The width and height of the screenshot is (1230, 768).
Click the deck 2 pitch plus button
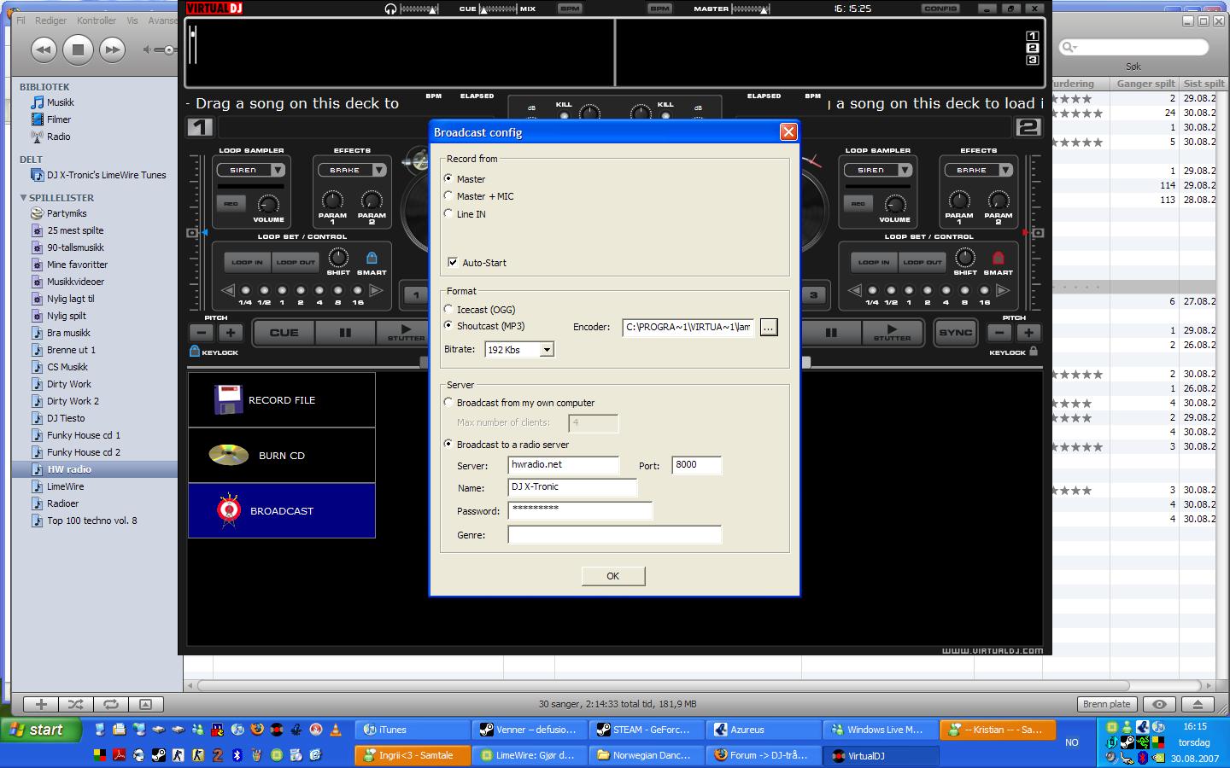coord(1028,333)
